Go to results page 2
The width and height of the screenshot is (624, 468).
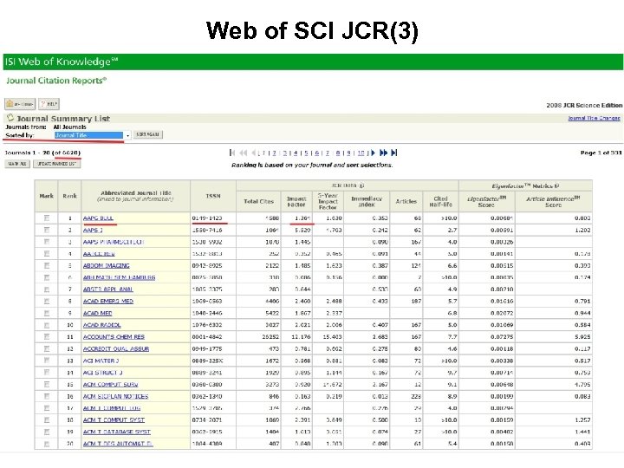274,153
